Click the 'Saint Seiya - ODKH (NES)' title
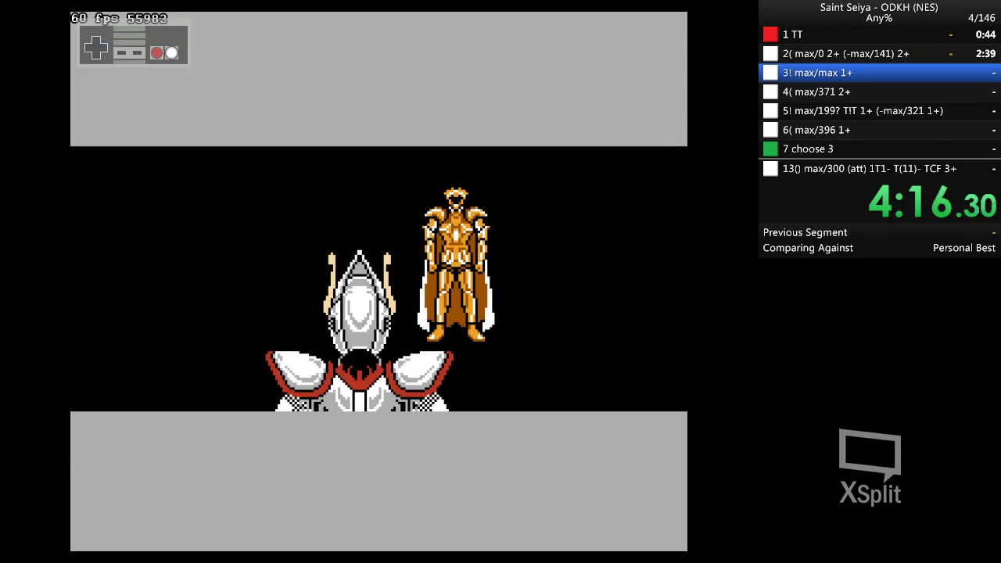 click(x=879, y=7)
